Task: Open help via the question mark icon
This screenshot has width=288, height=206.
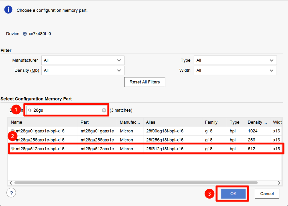Action: pyautogui.click(x=11, y=192)
